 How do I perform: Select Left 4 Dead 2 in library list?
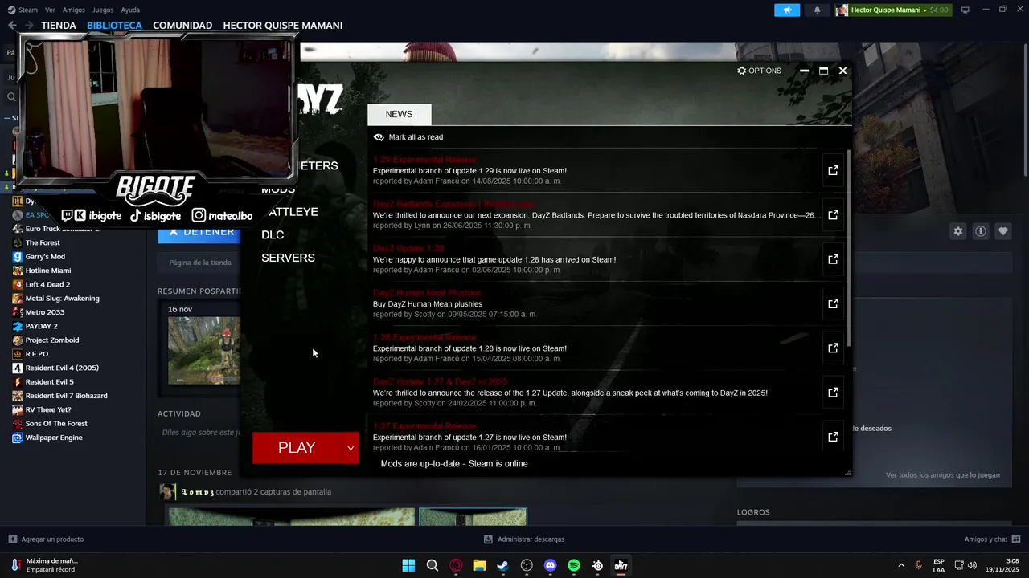coord(47,284)
